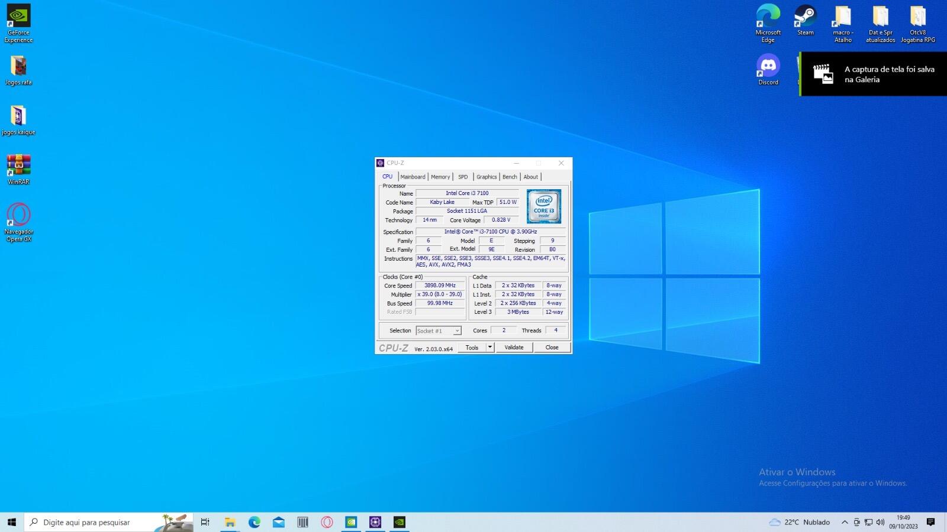Image resolution: width=947 pixels, height=532 pixels.
Task: Open the Mail app from the taskbar
Action: (279, 522)
